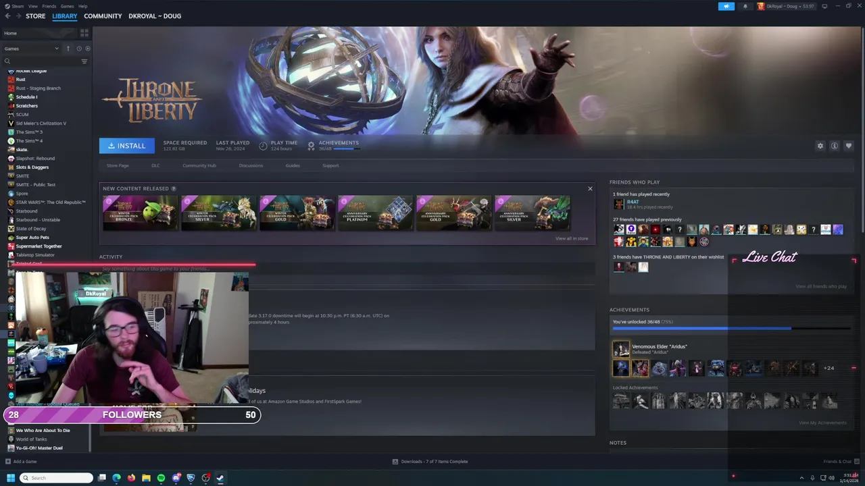Screen dimensions: 865x486
Task: Open the Help menu
Action: pos(82,6)
